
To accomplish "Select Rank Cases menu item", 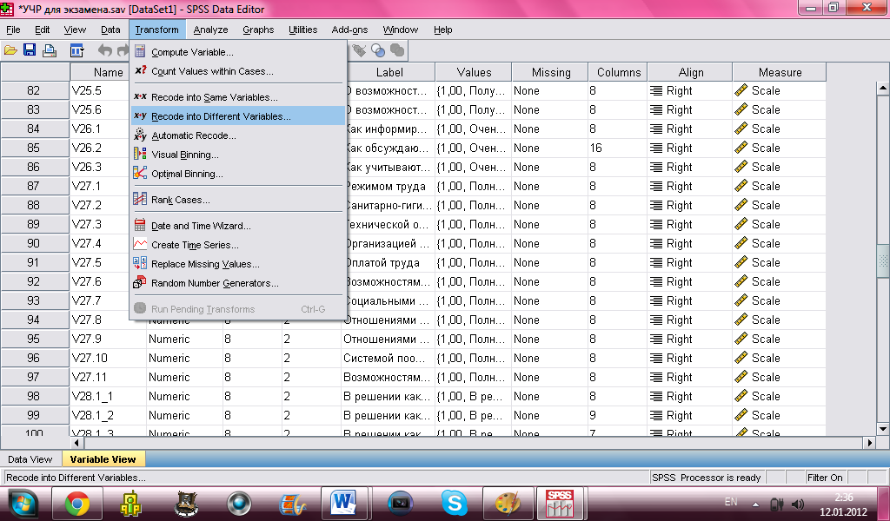I will tap(238, 200).
